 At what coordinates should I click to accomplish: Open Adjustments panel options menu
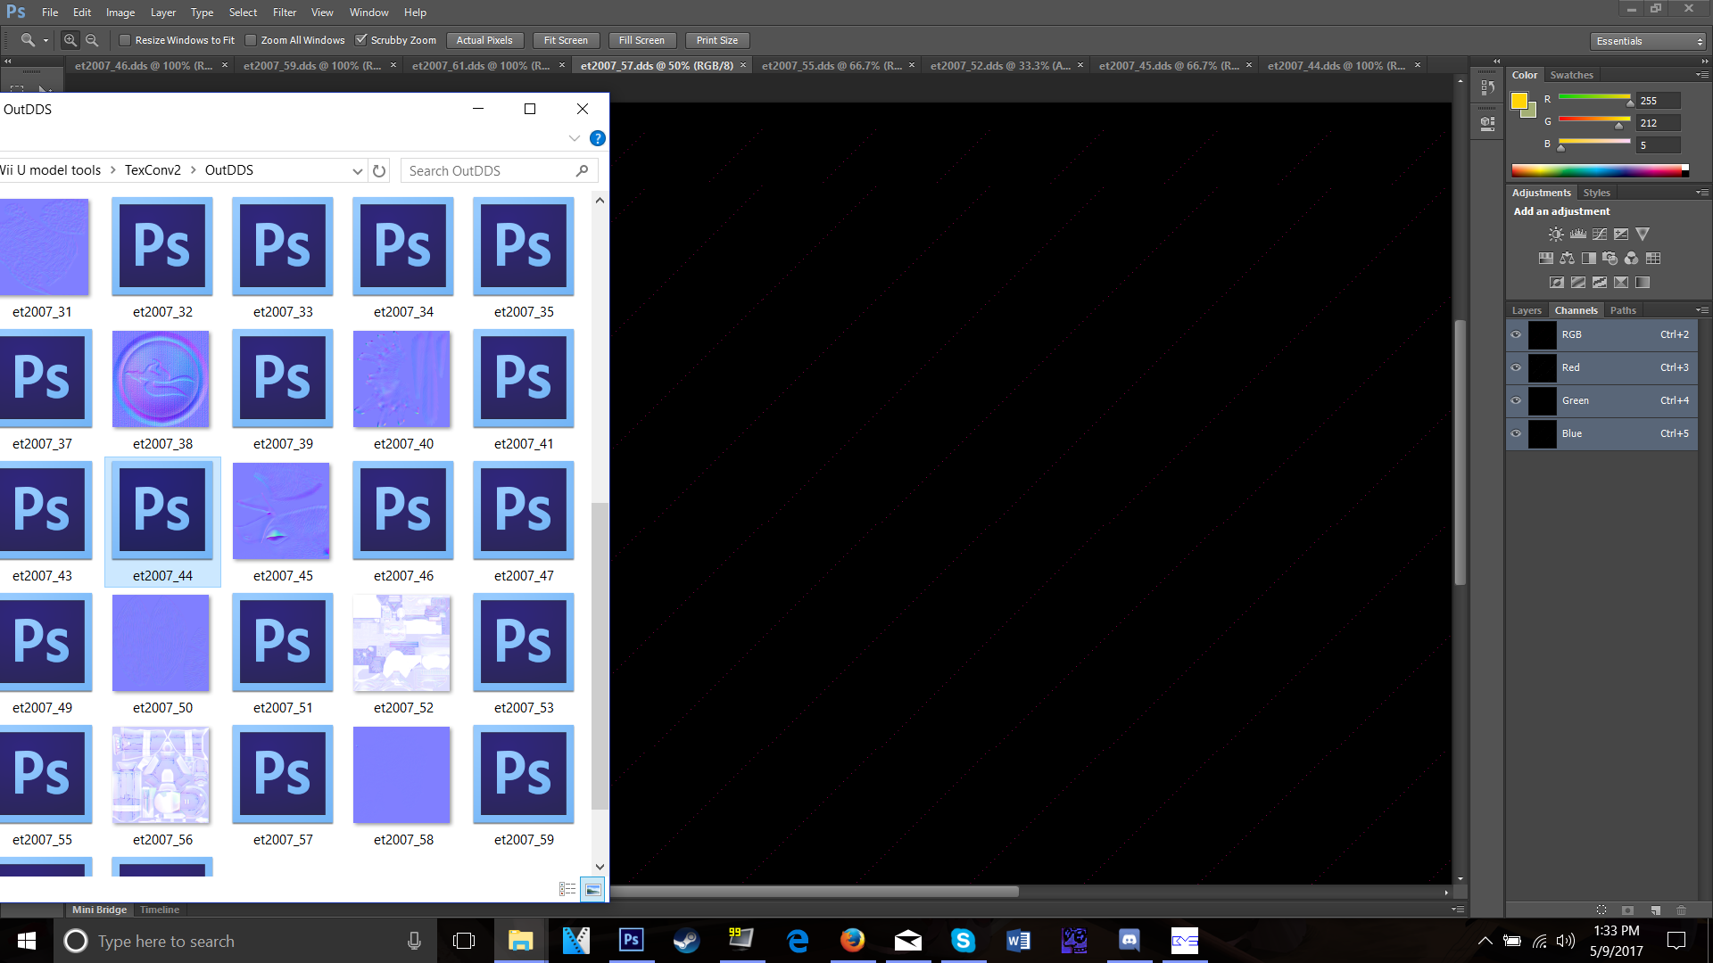(x=1702, y=193)
